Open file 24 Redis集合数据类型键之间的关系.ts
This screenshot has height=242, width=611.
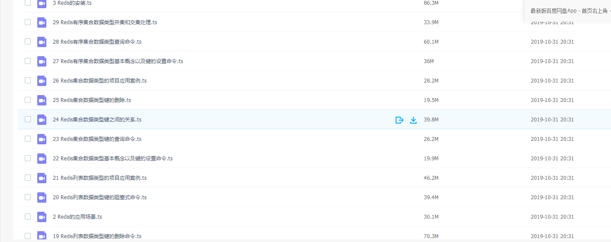[x=97, y=120]
